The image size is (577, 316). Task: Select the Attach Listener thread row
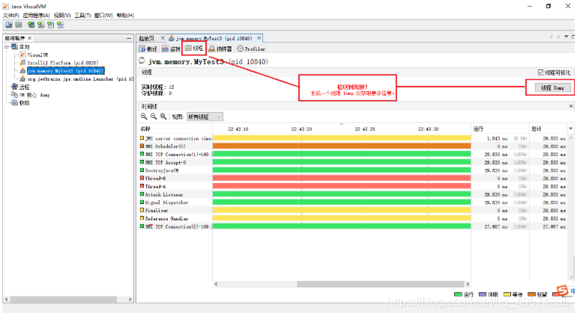point(353,194)
